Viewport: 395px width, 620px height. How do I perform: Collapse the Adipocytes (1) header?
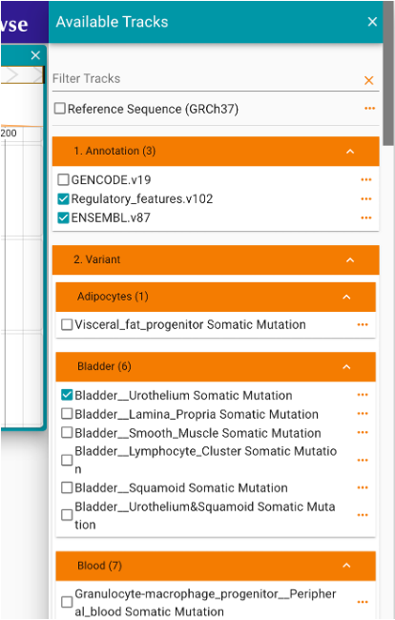346,297
